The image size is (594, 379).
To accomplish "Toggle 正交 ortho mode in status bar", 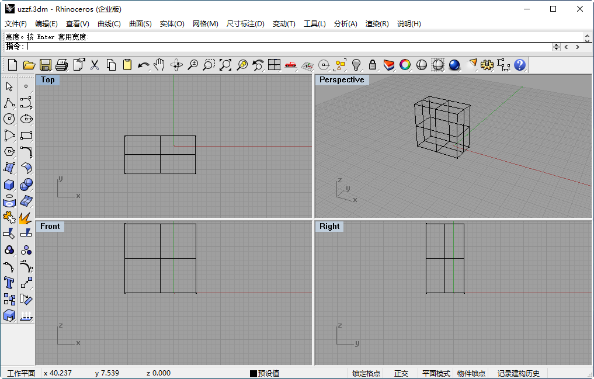I will pyautogui.click(x=401, y=373).
